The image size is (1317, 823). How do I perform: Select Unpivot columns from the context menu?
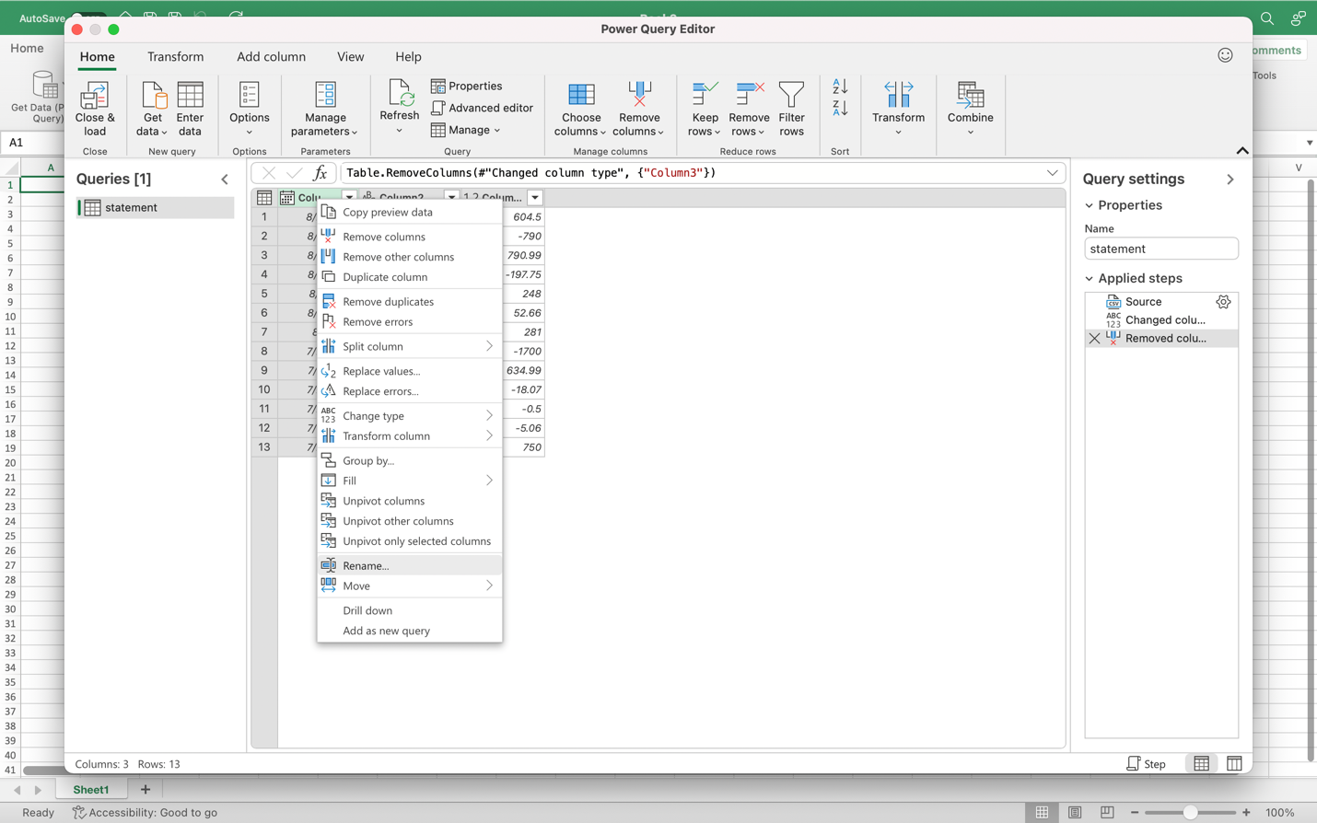[x=410, y=502]
